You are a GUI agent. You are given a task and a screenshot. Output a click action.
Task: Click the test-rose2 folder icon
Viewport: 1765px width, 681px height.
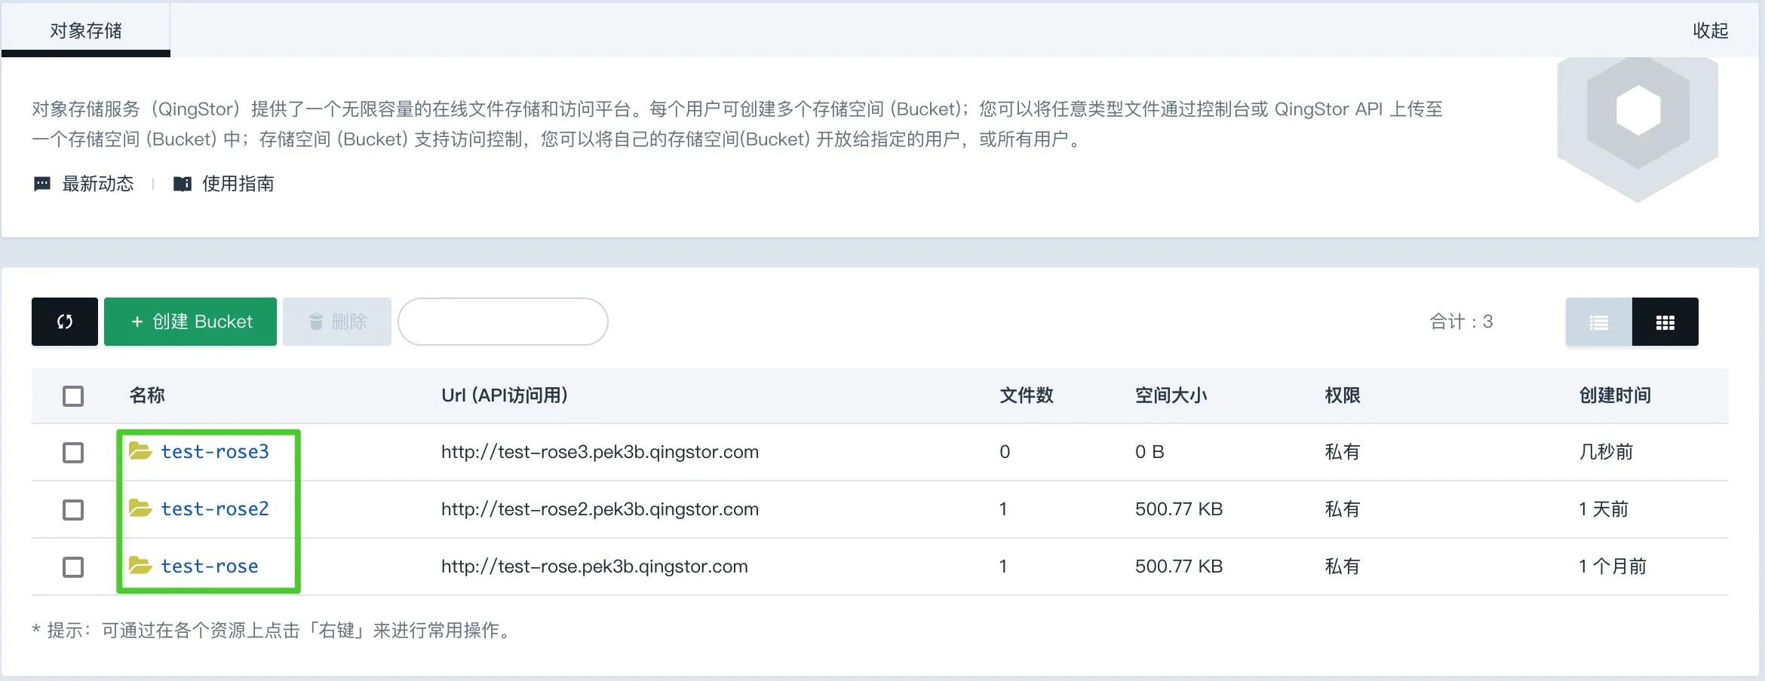click(x=140, y=508)
